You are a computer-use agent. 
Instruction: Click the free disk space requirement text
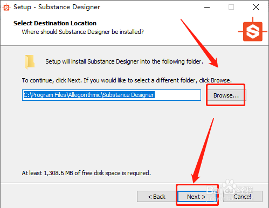tap(86, 173)
